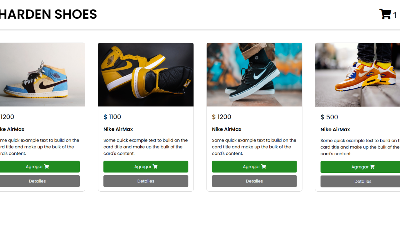This screenshot has height=245, width=400.
Task: Click cart icon on $500 card's Agregar button
Action: coord(372,167)
